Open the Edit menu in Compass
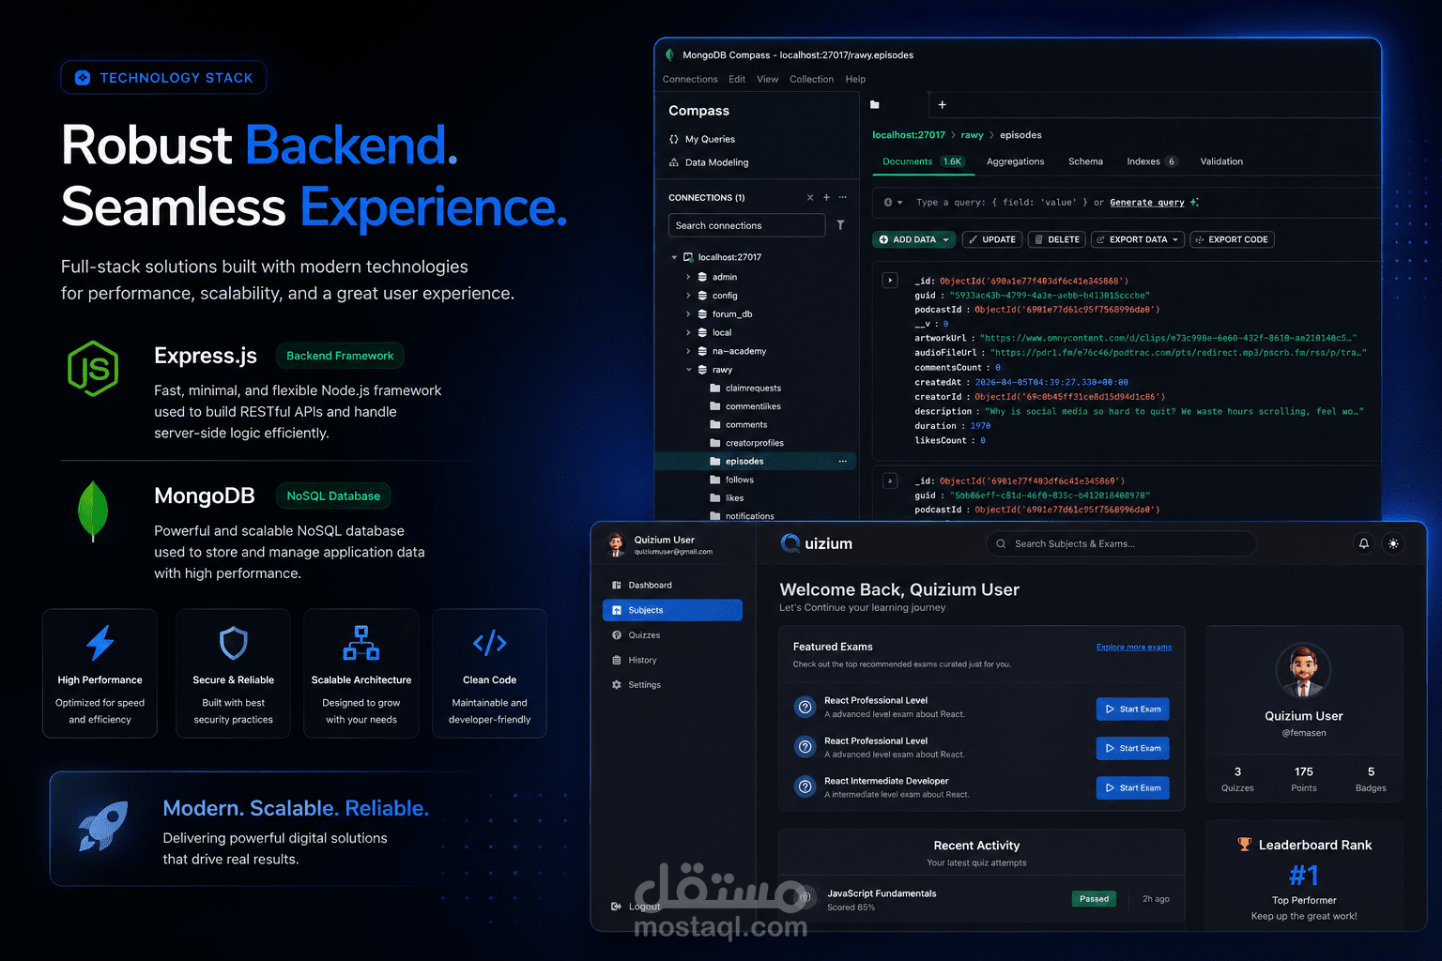1442x961 pixels. pyautogui.click(x=737, y=80)
